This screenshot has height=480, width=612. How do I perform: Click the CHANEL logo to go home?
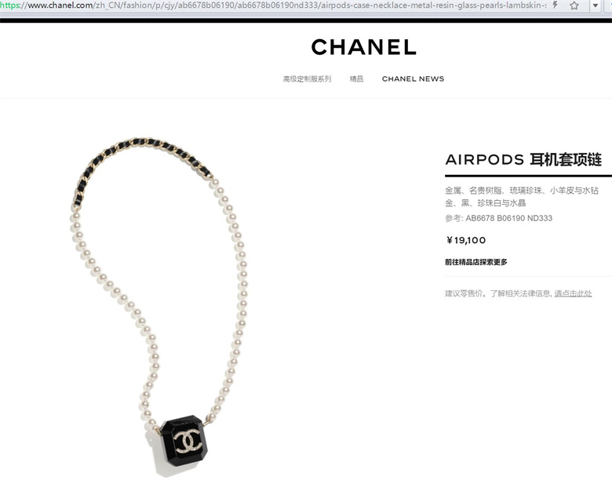pos(364,47)
